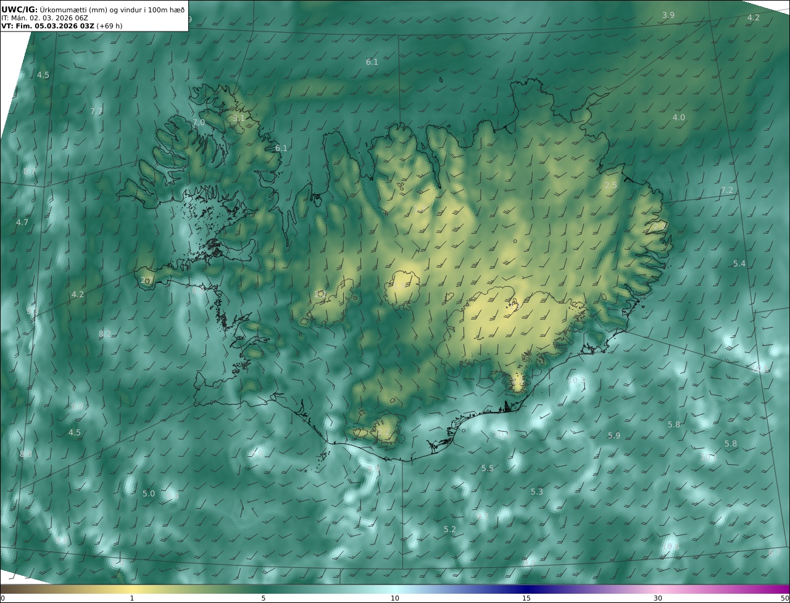Click the 3.9 value label on the map
This screenshot has width=790, height=603.
(668, 15)
